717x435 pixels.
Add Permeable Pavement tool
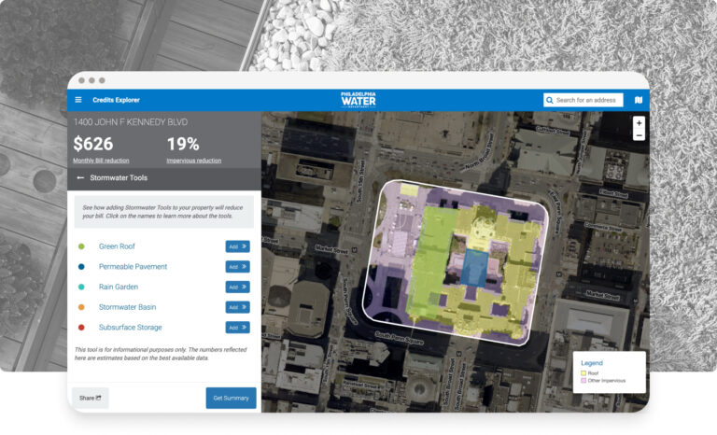pyautogui.click(x=237, y=267)
